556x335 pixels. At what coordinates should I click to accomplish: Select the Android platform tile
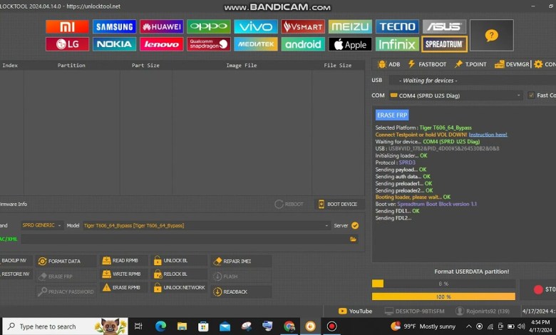303,44
